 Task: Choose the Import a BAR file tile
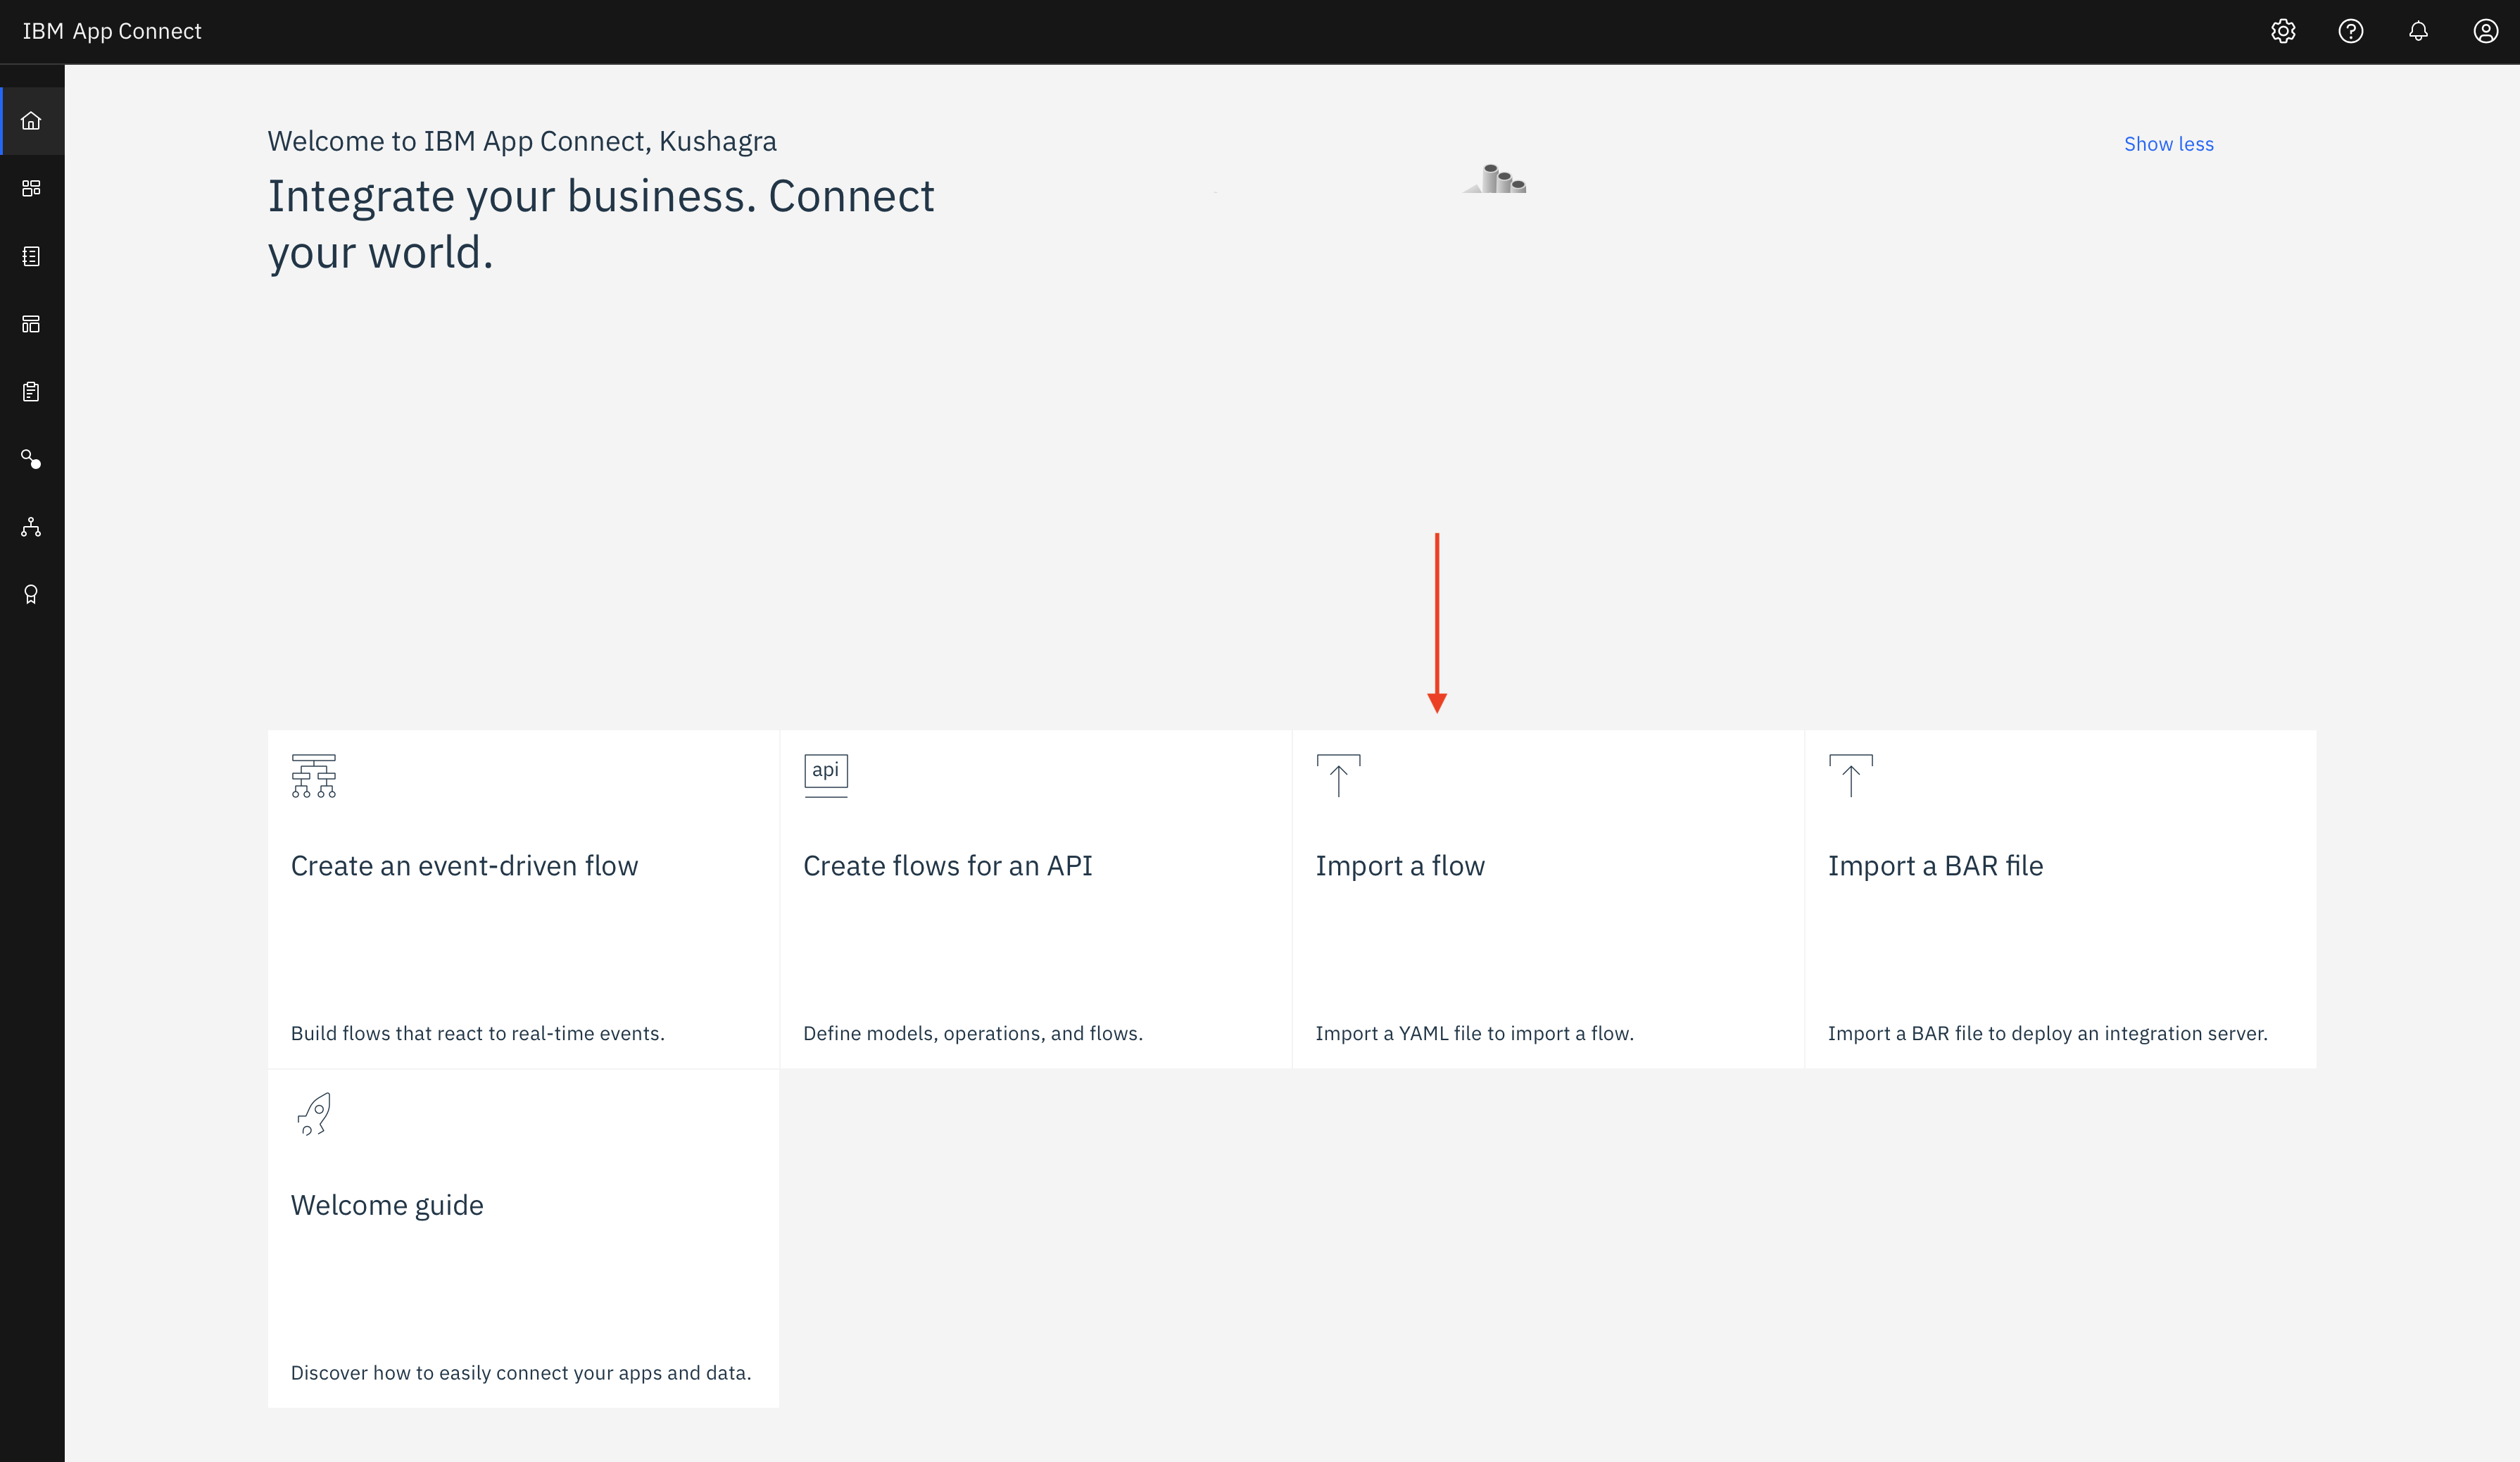coord(2059,898)
